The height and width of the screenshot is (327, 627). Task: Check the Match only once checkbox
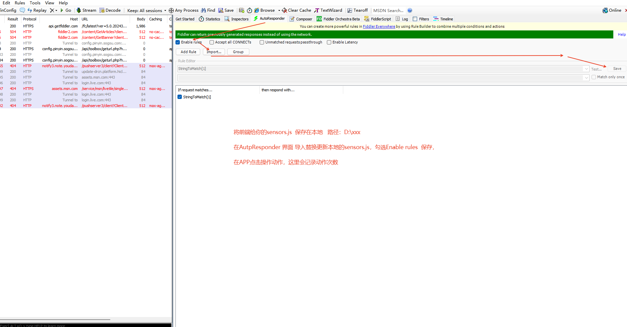click(594, 77)
